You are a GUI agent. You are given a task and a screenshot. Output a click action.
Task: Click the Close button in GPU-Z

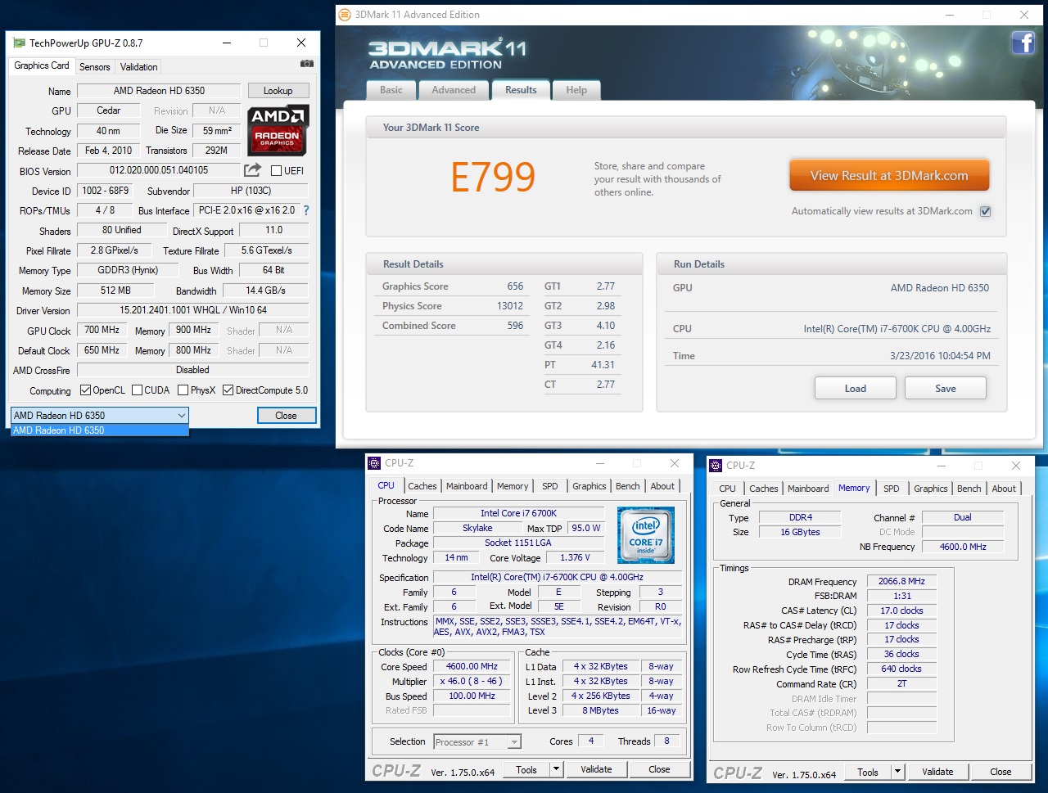[286, 416]
